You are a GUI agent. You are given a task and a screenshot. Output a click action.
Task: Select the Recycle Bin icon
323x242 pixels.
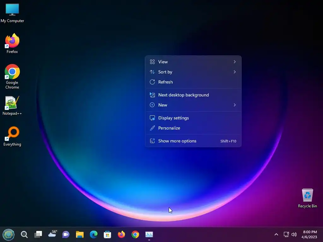click(x=307, y=198)
